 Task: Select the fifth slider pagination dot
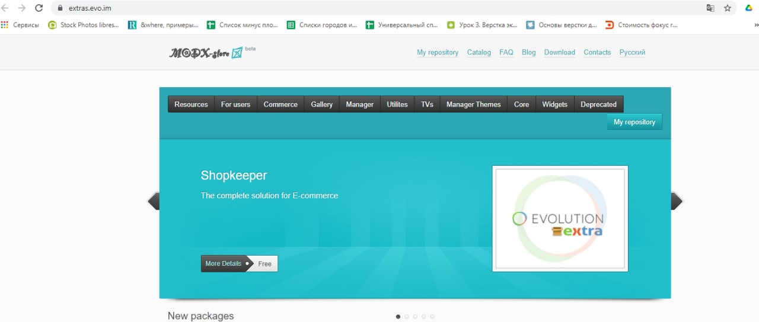pos(432,317)
